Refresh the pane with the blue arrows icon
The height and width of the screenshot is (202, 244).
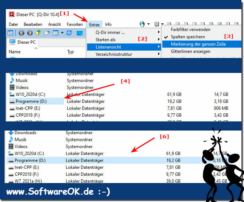pos(69,33)
